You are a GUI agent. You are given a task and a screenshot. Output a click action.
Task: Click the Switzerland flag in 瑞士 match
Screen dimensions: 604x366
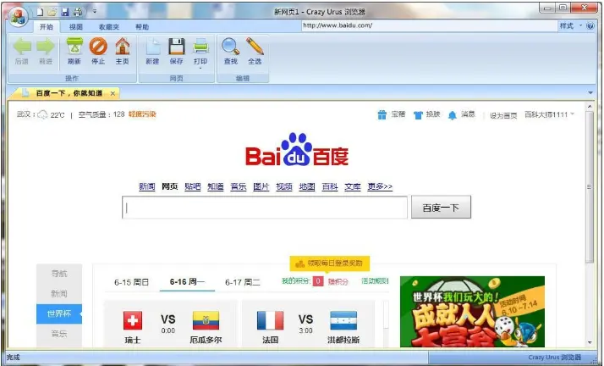(133, 320)
